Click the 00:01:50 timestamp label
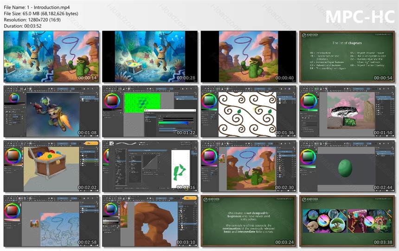The width and height of the screenshot is (399, 251). [383, 133]
